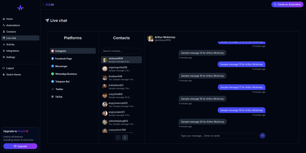306x153 pixels.
Task: Go to previous contacts page chevron
Action: 118,137
